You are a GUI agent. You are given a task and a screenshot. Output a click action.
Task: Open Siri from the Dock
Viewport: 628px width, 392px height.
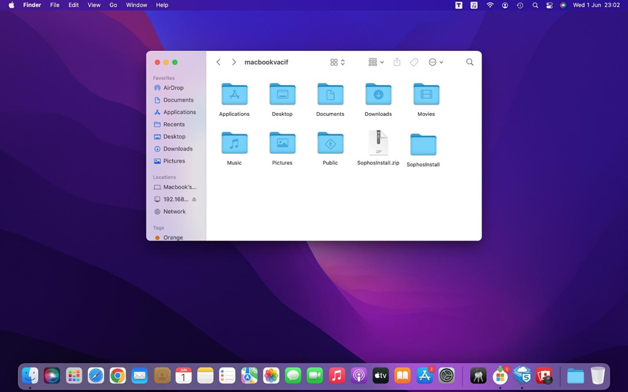click(52, 375)
